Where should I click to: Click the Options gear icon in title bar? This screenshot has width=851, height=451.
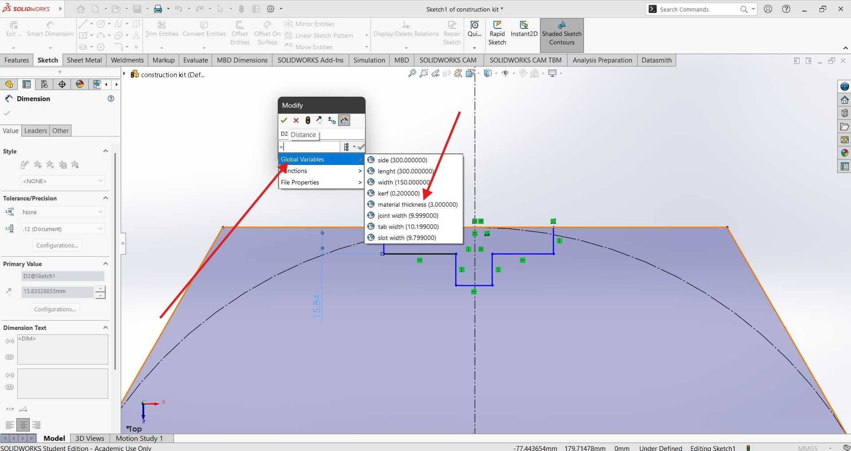tap(271, 9)
